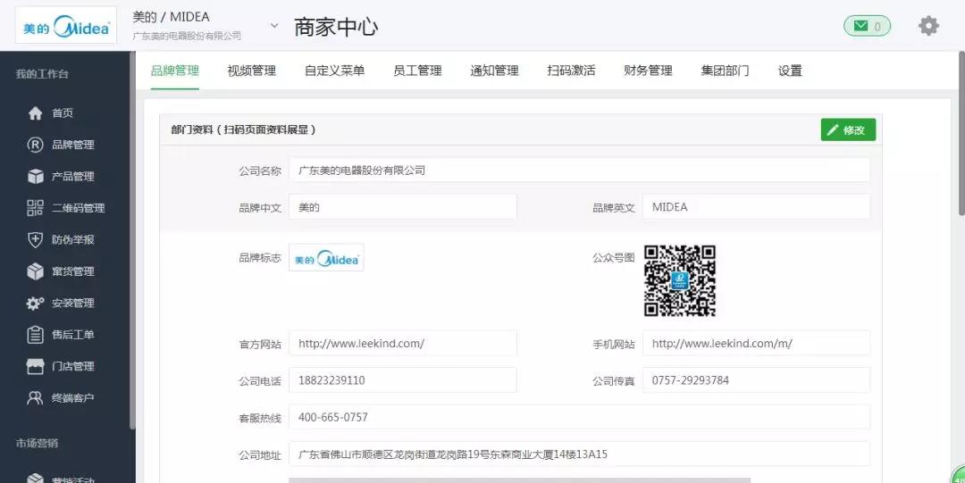Open 终端客户 in the sidebar
The width and height of the screenshot is (965, 483).
tap(72, 398)
